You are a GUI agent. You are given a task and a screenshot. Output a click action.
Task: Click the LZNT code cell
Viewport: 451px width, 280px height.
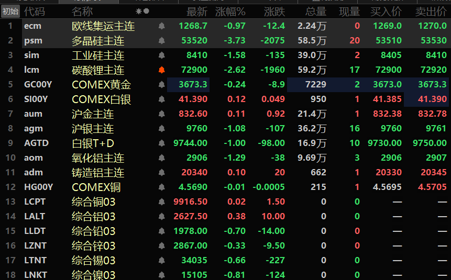[36, 246]
